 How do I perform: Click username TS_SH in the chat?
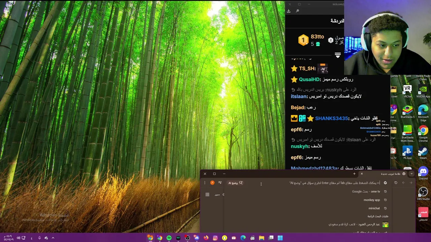coord(307,69)
